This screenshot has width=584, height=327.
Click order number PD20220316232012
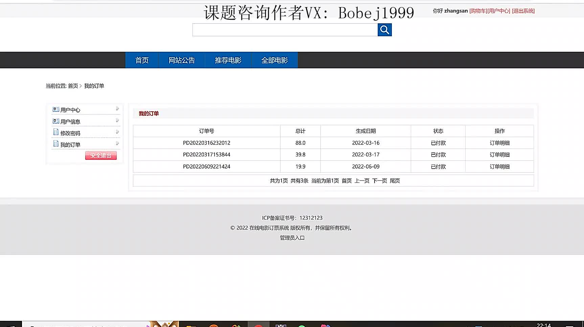click(x=206, y=143)
